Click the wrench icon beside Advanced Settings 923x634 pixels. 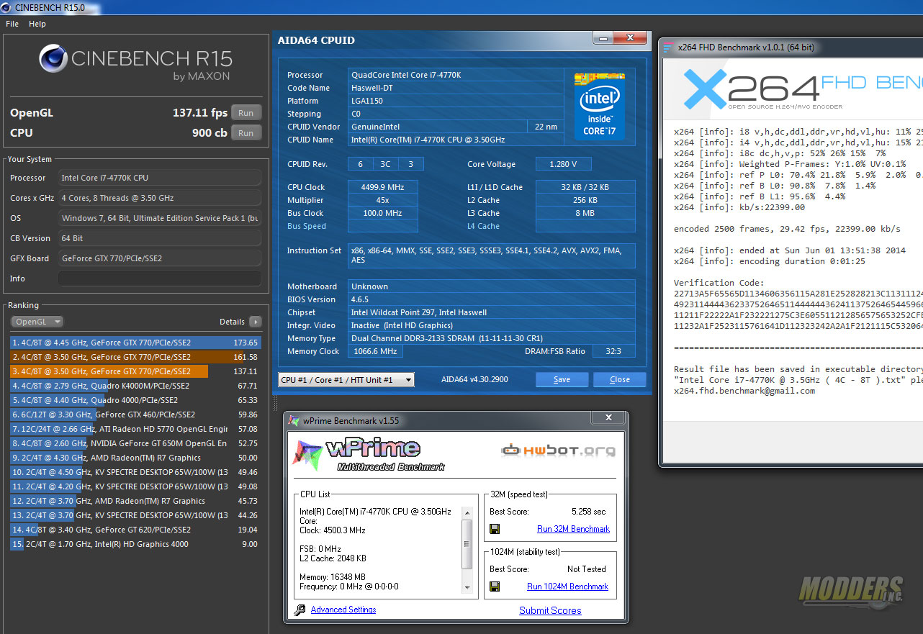300,610
